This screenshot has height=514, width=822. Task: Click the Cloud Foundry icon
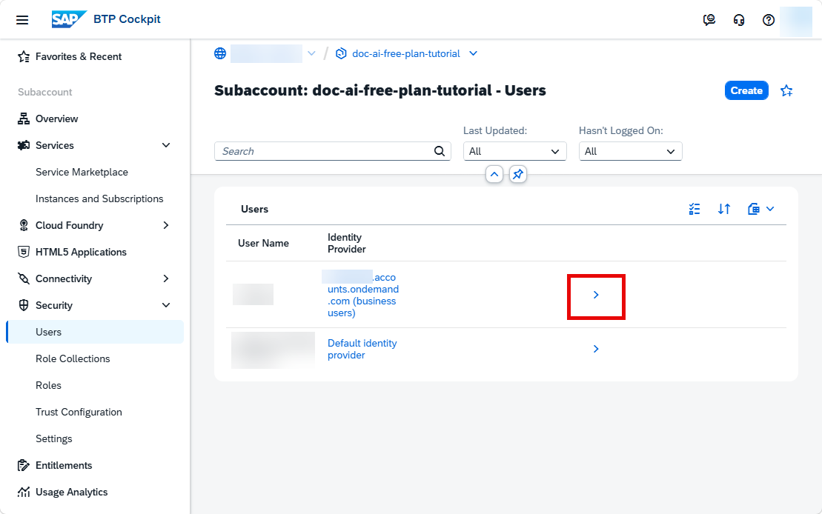pyautogui.click(x=24, y=225)
